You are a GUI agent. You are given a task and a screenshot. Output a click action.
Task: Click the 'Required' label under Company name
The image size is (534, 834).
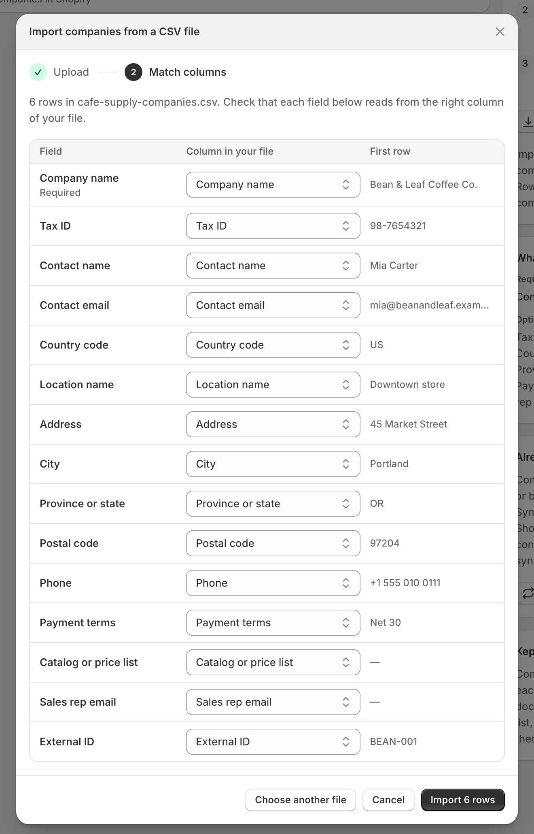60,193
